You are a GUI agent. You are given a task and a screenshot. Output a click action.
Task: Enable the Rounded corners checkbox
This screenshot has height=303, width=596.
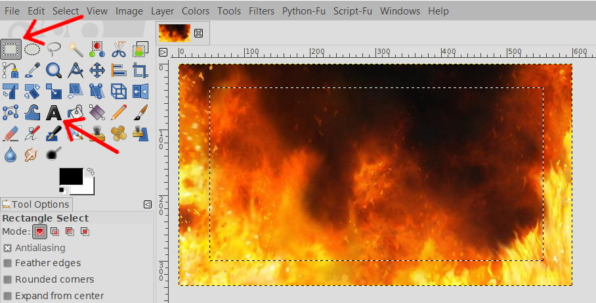(7, 280)
